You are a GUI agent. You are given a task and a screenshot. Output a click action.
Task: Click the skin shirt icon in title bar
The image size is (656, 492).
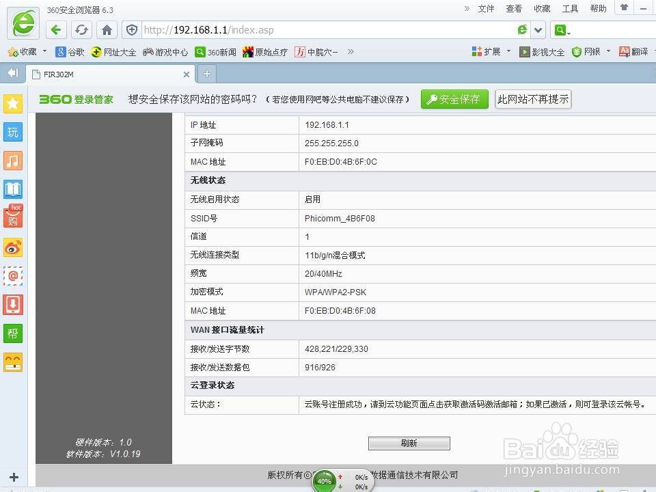(624, 7)
